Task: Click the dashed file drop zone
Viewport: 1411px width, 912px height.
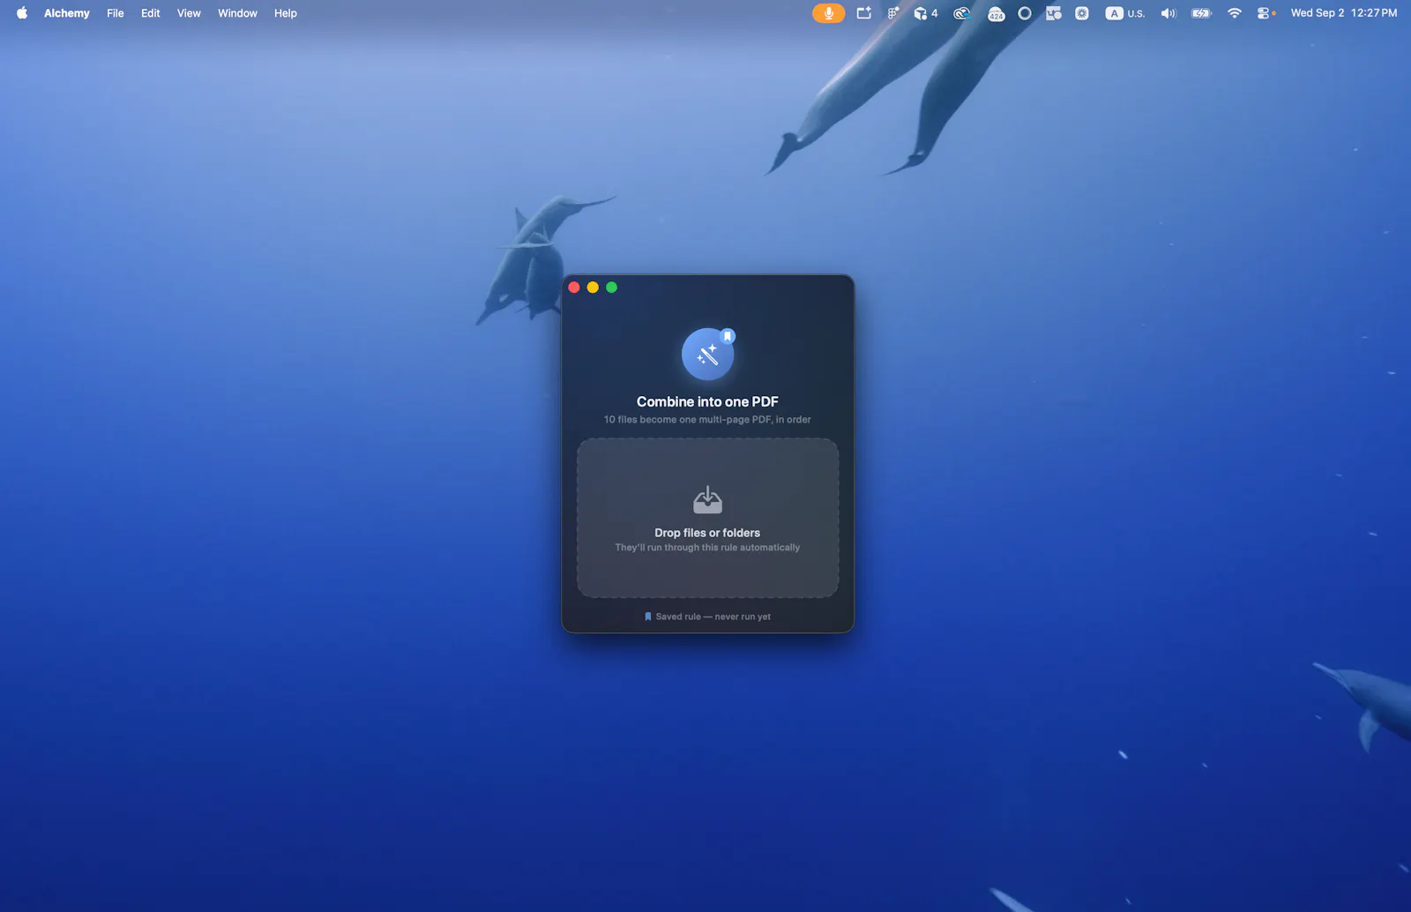Action: coord(707,518)
